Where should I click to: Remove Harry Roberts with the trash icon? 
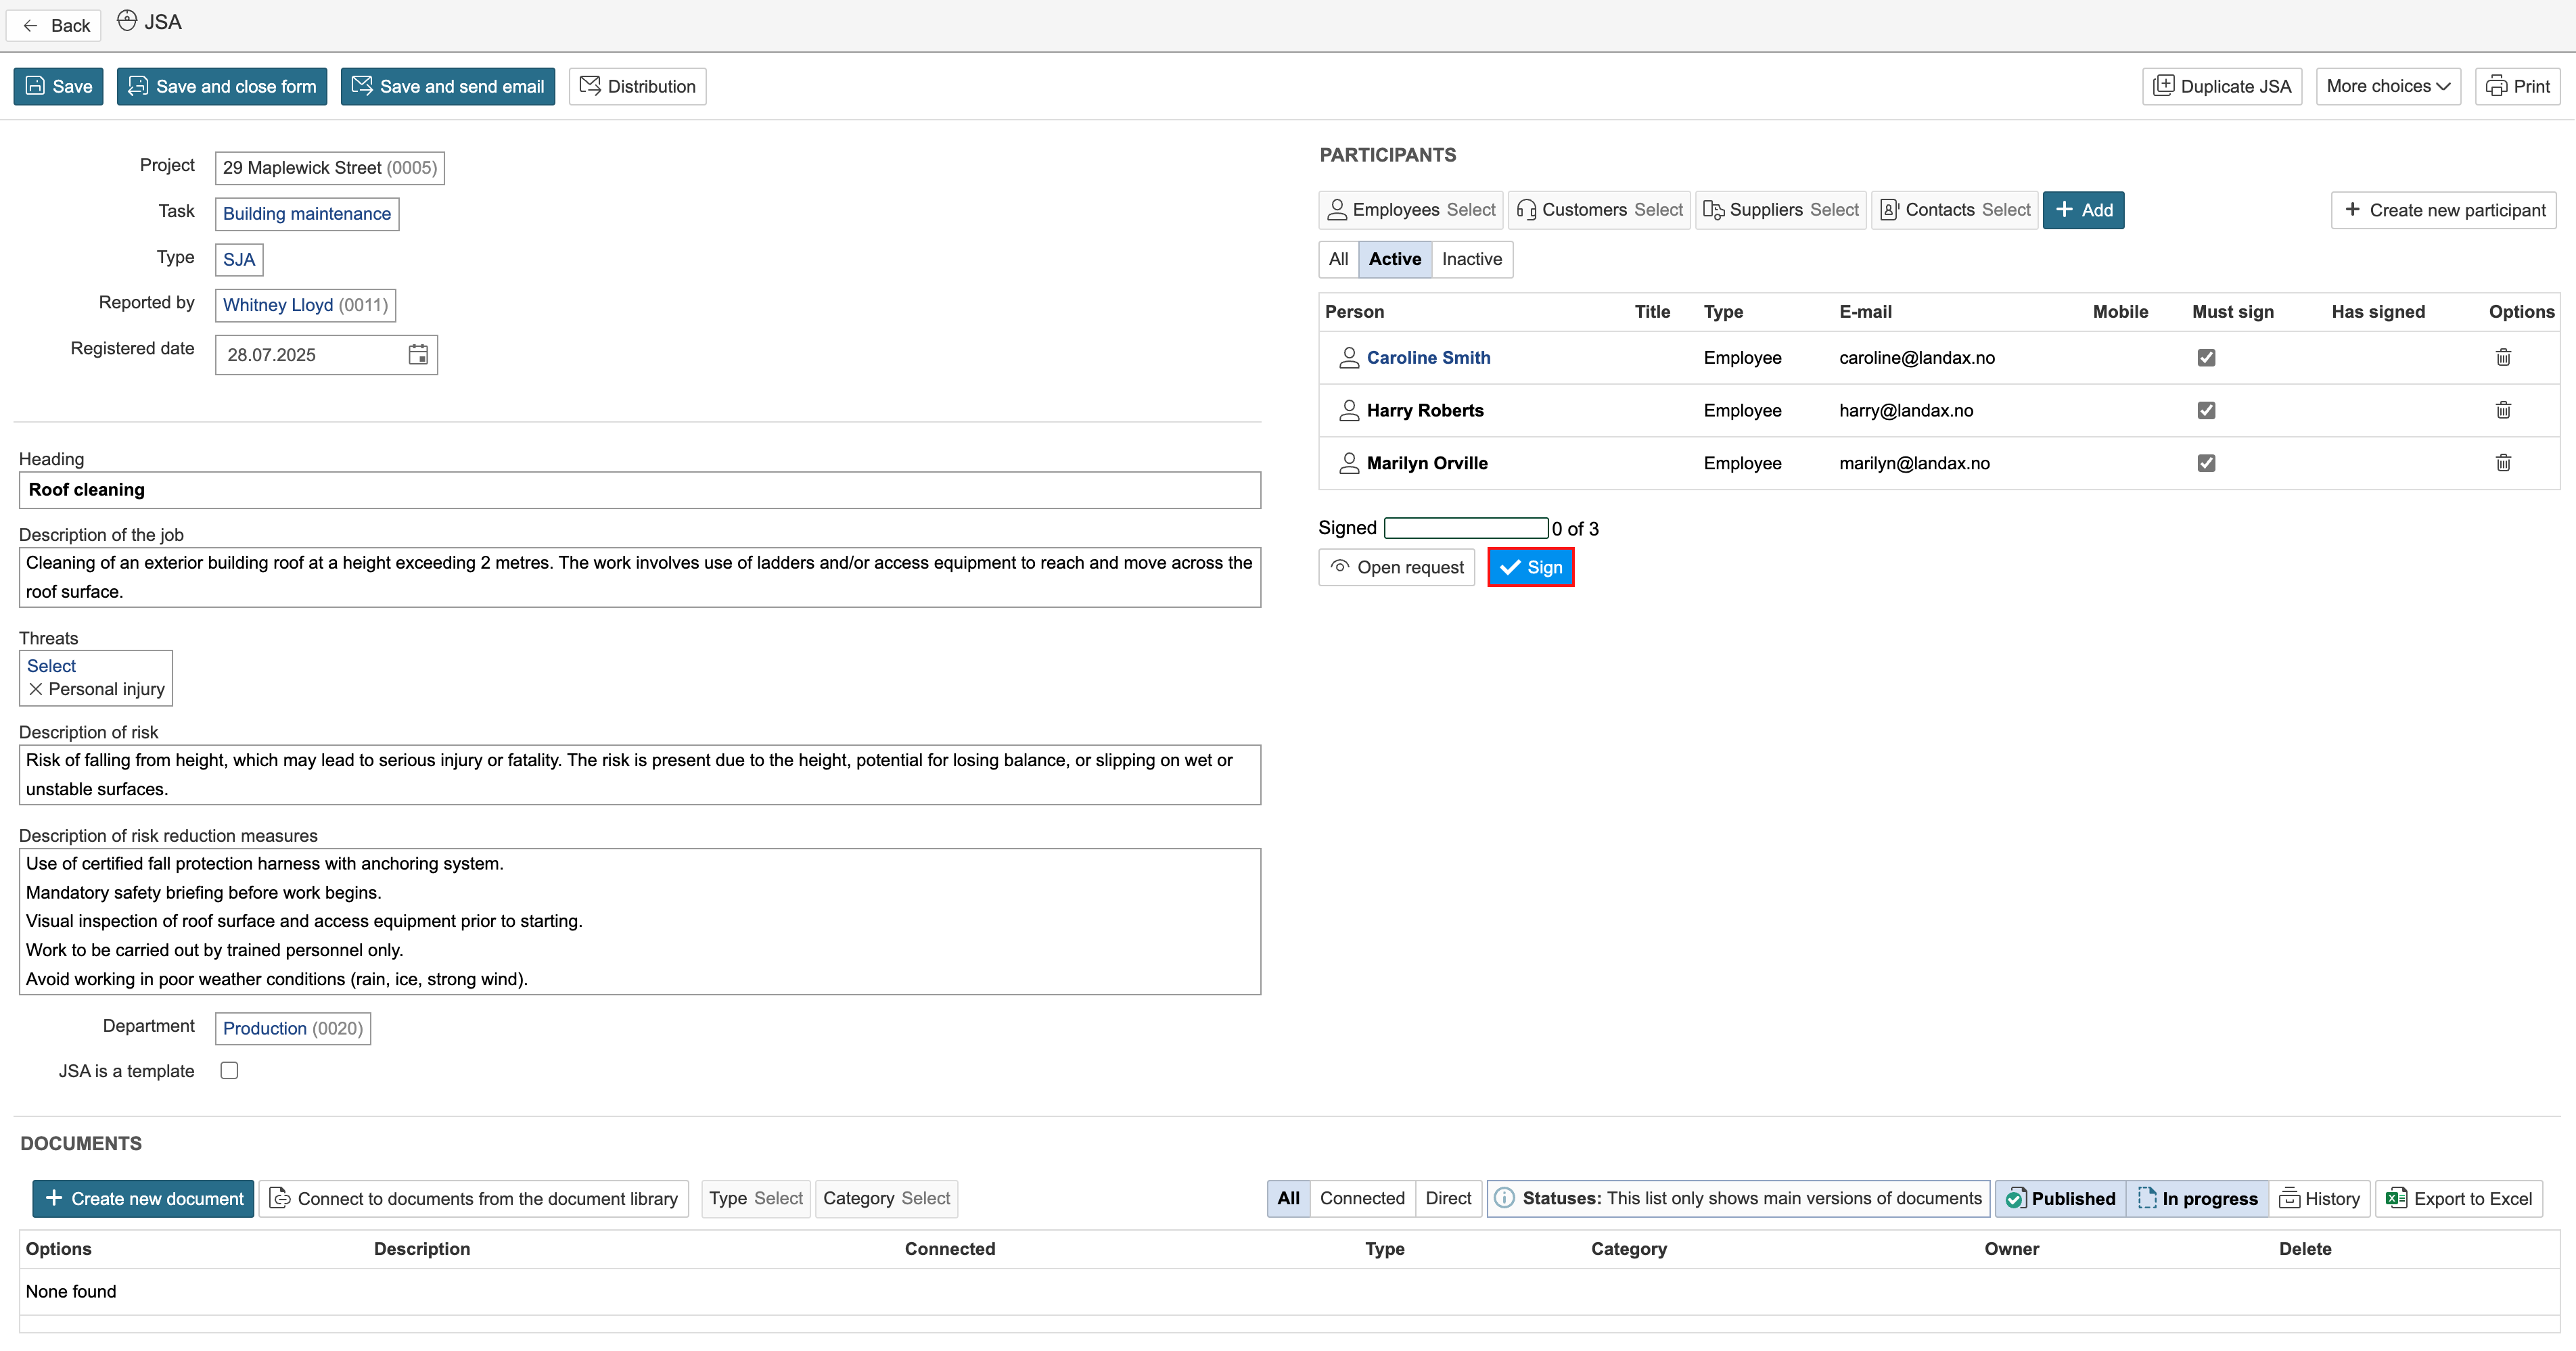point(2503,410)
